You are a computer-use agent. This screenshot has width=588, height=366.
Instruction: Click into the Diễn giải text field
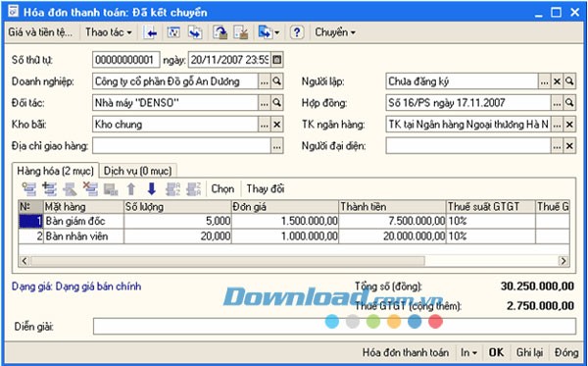tap(334, 326)
